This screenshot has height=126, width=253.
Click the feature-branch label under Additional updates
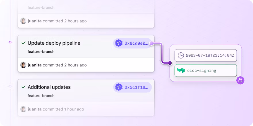41,96
